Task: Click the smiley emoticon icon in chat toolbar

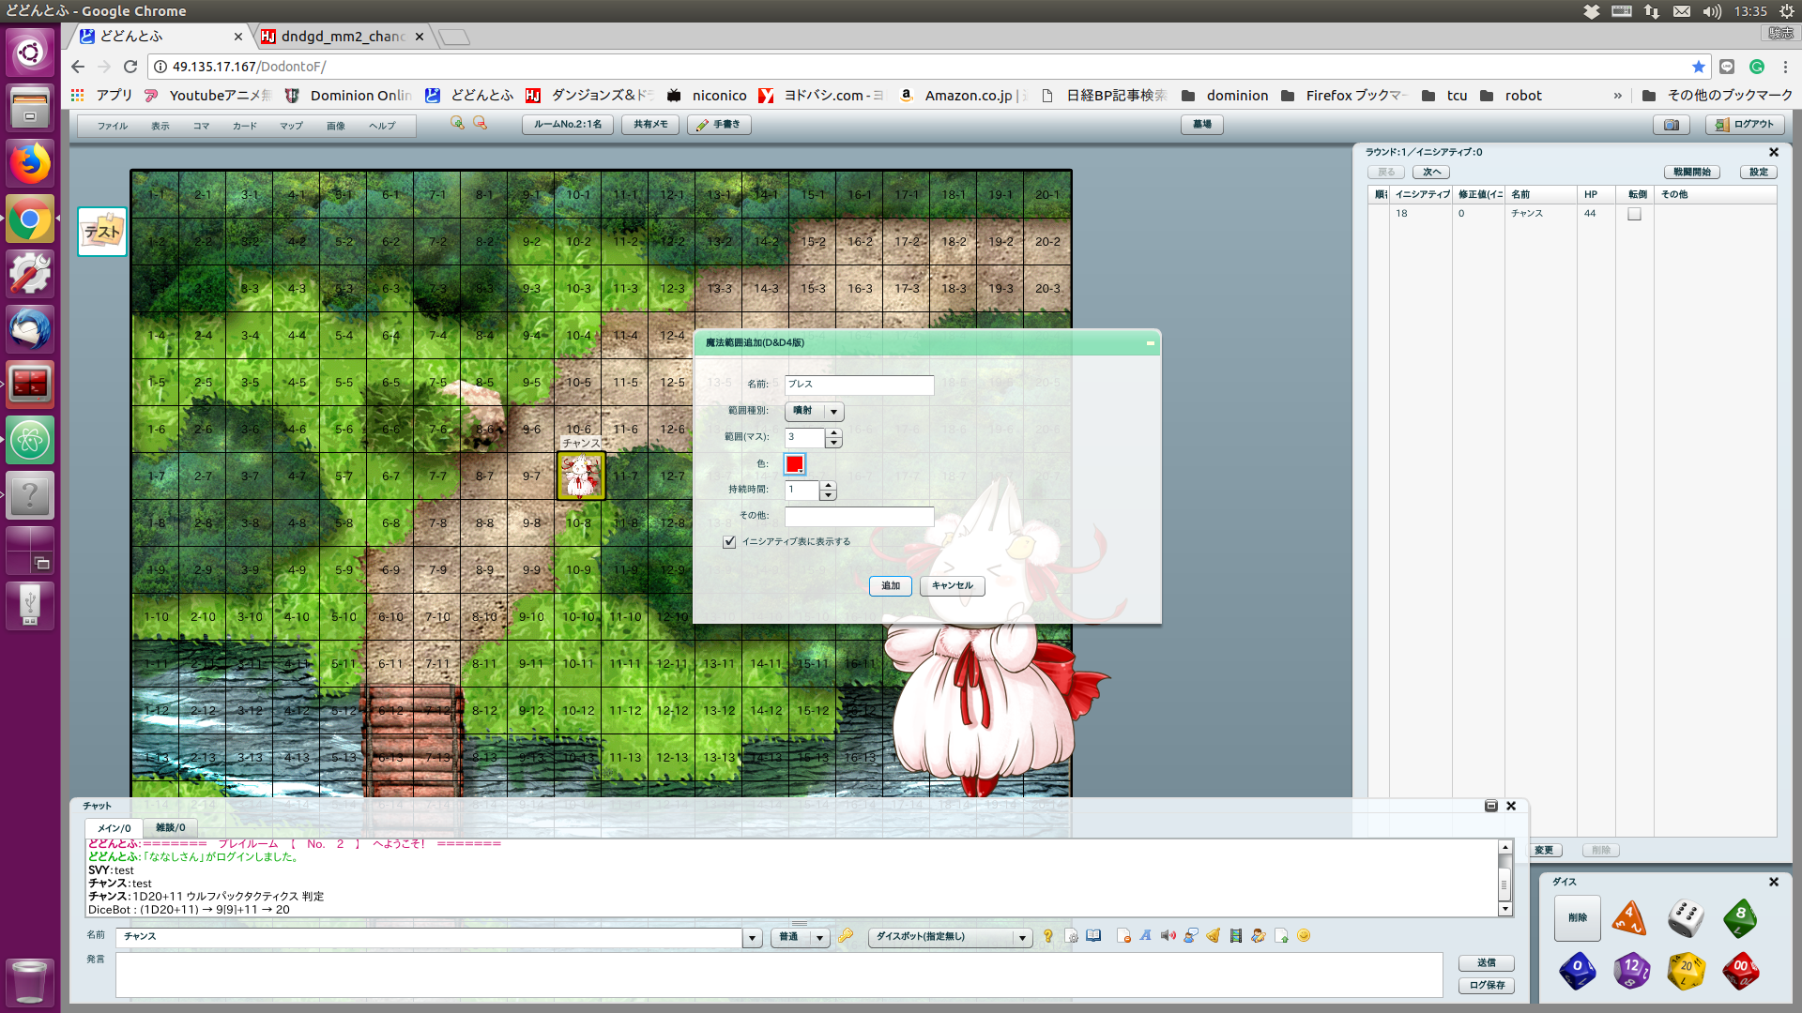Action: (1304, 936)
